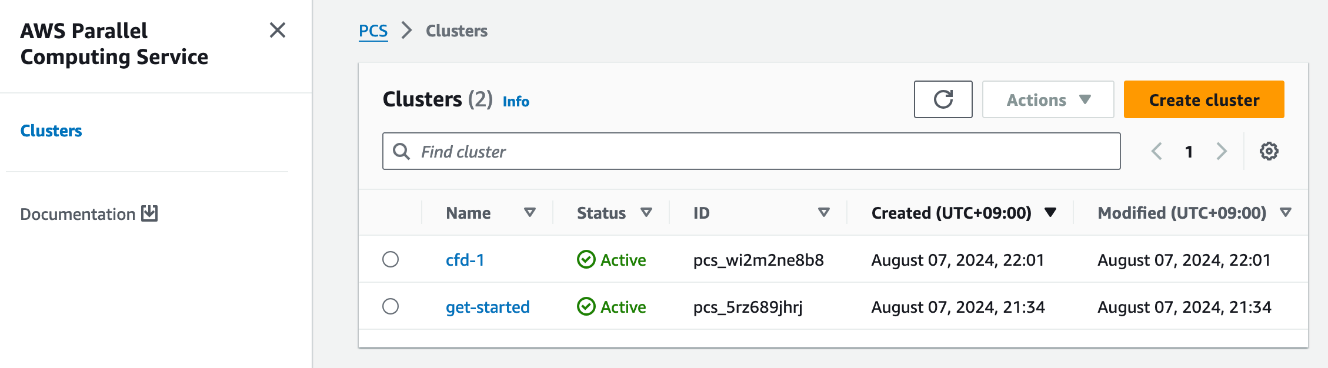
Task: Open table preferences gear icon
Action: (x=1269, y=151)
